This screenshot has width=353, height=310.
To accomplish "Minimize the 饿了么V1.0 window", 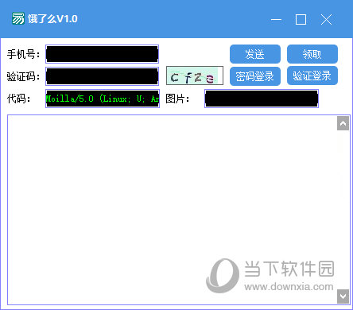I will coord(276,19).
